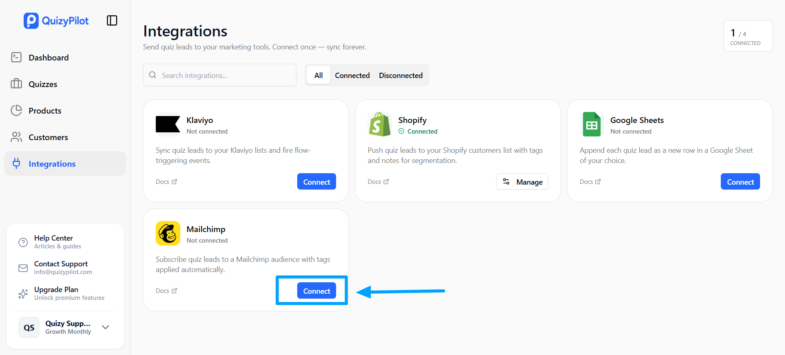Click the Products pie chart icon

16,110
